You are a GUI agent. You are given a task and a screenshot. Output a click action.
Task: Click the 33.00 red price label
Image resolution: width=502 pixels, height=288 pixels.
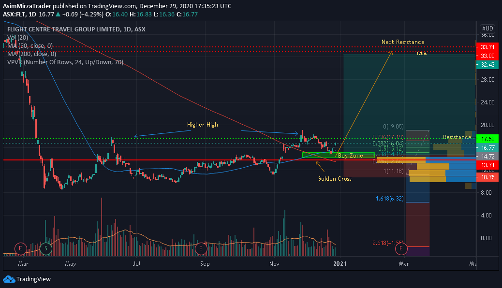pyautogui.click(x=487, y=56)
